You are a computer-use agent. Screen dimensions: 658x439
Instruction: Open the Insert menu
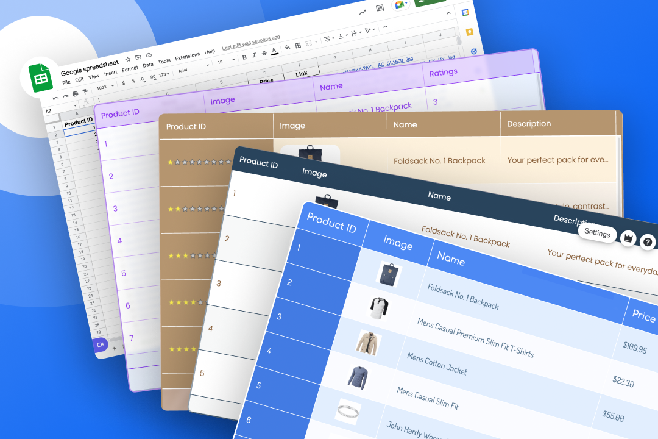point(110,73)
